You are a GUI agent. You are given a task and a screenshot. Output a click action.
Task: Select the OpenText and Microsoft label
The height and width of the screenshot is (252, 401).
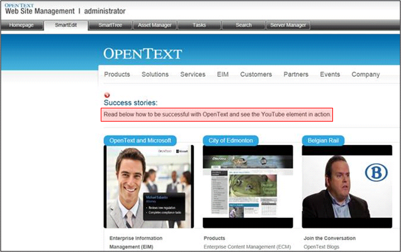[x=140, y=140]
